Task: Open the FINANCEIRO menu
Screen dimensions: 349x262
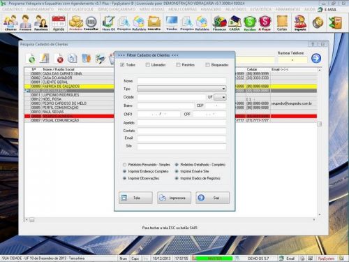Action: point(211,9)
